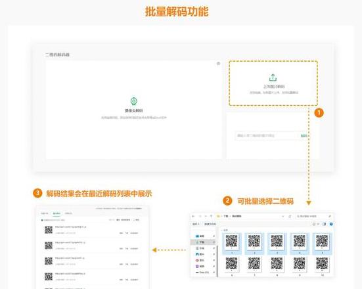This screenshot has height=289, width=362.
Task: Click the fourth decoded QR code thumbnail
Action: click(x=49, y=277)
